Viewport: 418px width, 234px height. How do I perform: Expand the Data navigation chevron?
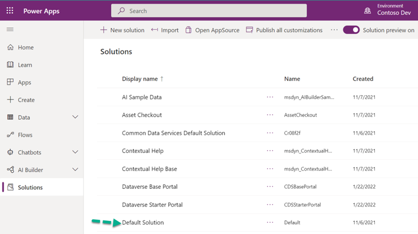click(75, 117)
